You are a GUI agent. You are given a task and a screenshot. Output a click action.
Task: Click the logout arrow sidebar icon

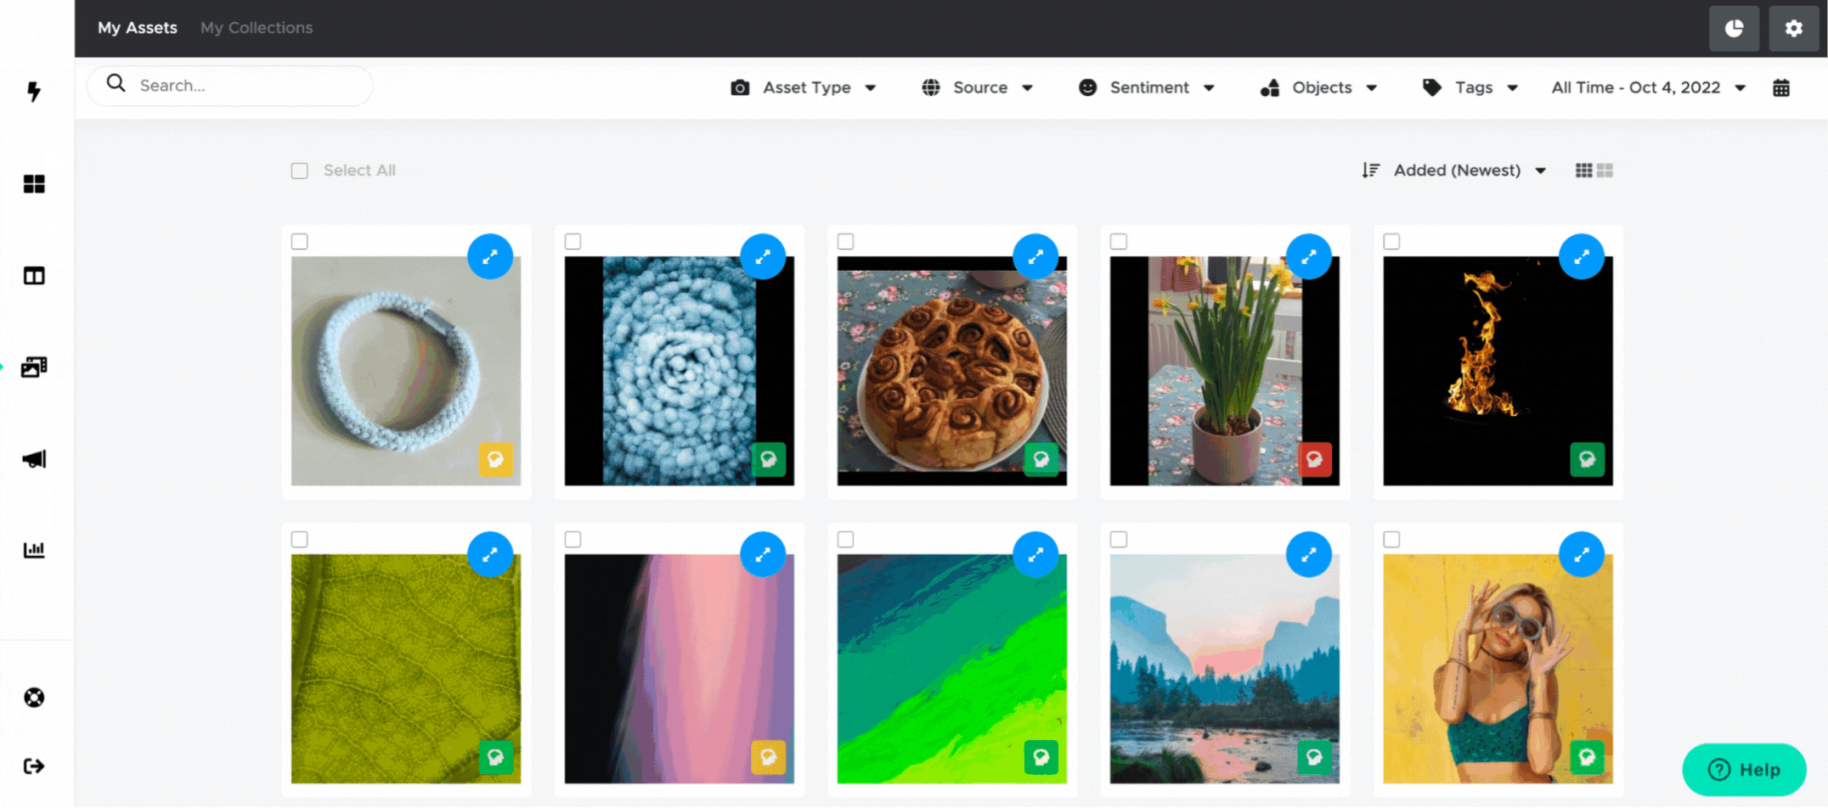coord(34,766)
